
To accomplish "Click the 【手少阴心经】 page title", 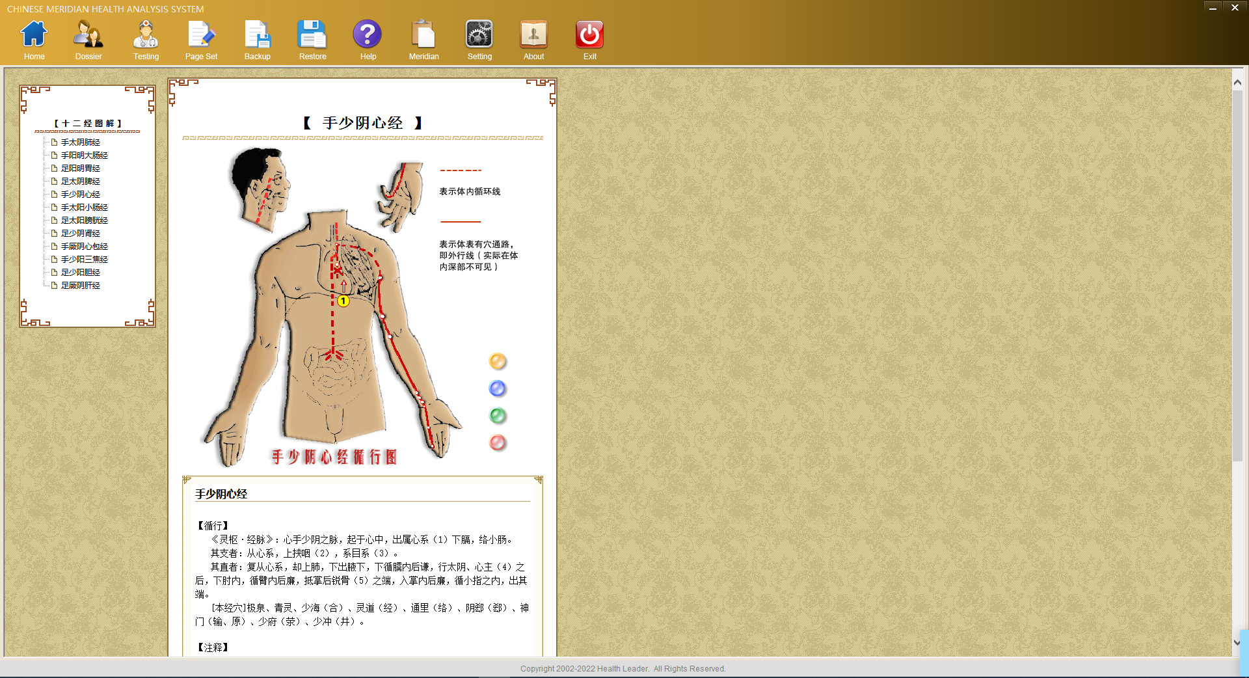I will [x=362, y=123].
